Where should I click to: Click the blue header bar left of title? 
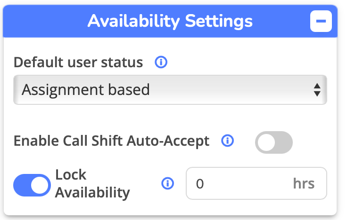[44, 21]
